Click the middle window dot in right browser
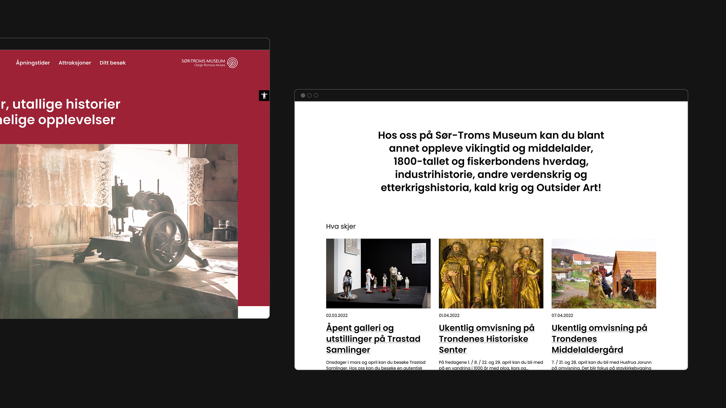This screenshot has width=726, height=408. (309, 95)
